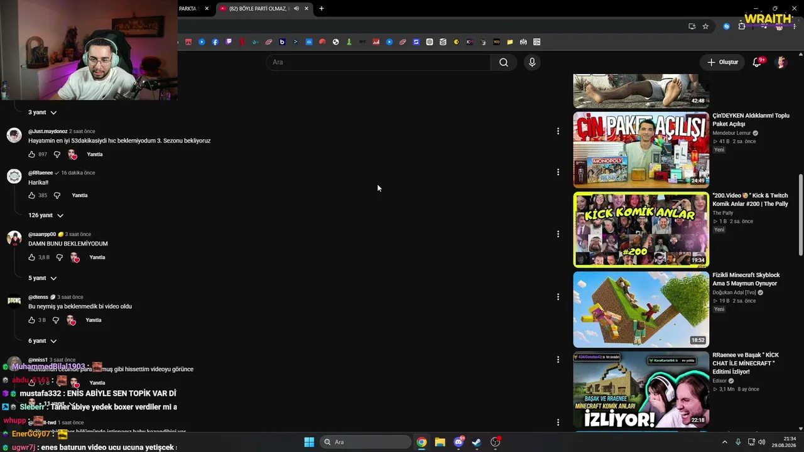Dislike the RRaenee 'Harika!!' comment
804x452 pixels.
click(x=57, y=195)
